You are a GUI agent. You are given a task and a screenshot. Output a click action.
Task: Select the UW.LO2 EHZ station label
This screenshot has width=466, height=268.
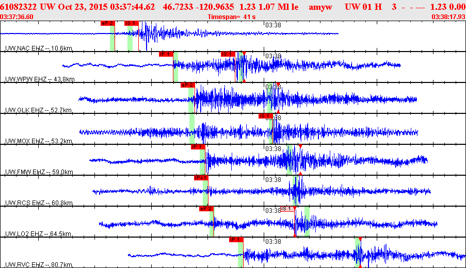pos(39,233)
